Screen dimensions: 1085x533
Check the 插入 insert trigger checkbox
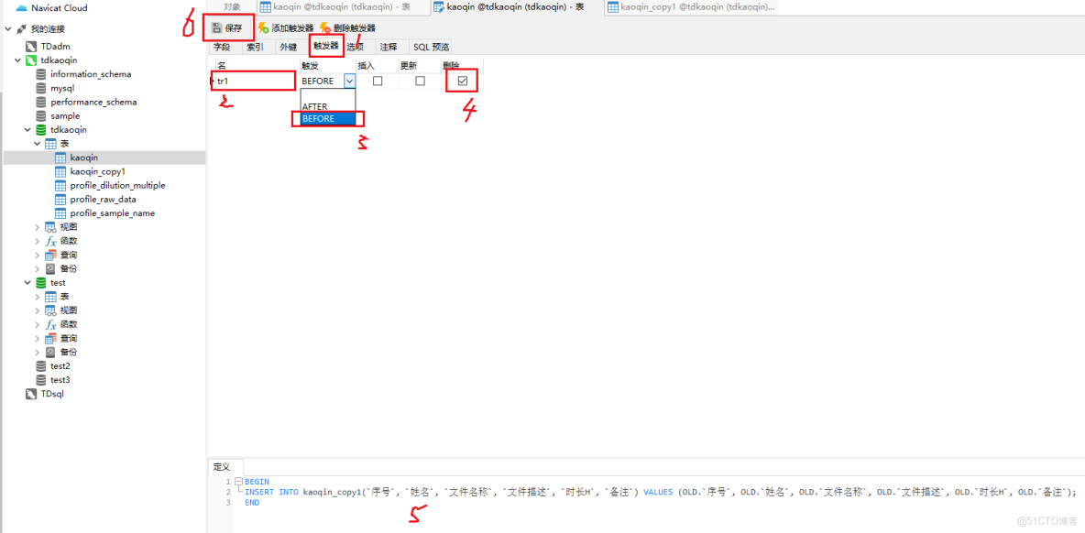tap(377, 80)
